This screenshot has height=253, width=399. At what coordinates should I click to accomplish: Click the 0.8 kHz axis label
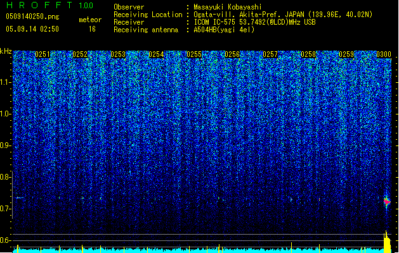[x=6, y=177]
